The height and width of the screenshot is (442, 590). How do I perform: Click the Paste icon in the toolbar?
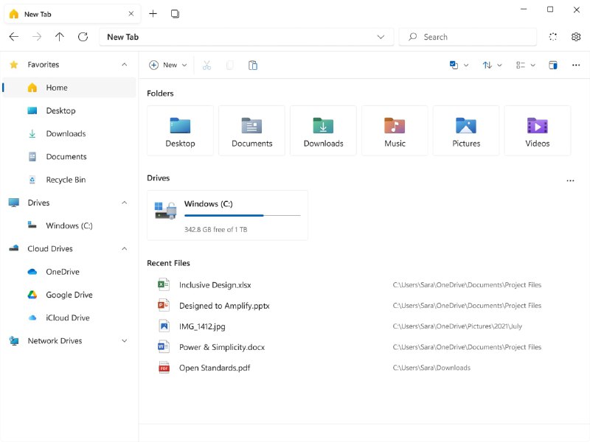pos(253,65)
